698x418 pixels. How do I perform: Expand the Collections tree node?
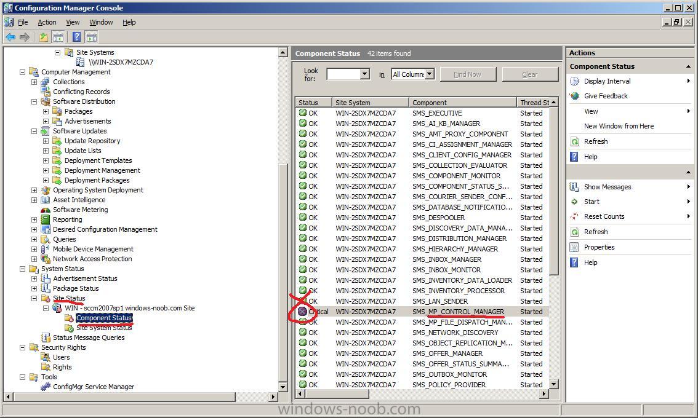34,82
